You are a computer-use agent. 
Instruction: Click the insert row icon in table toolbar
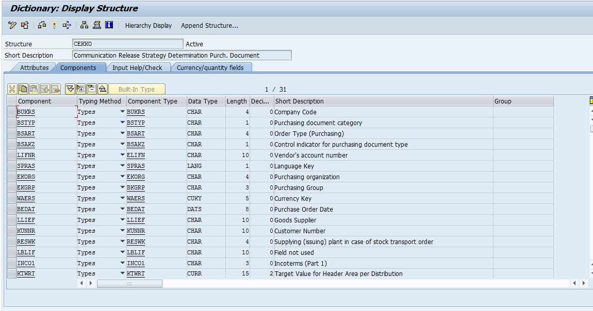45,89
